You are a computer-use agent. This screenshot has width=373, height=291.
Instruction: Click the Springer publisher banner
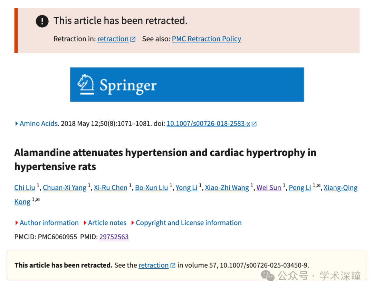pos(187,84)
